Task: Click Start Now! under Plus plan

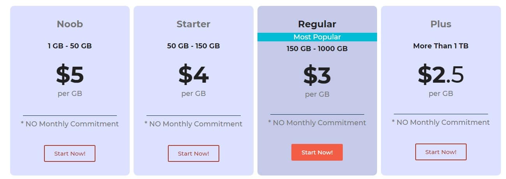Action: point(441,152)
